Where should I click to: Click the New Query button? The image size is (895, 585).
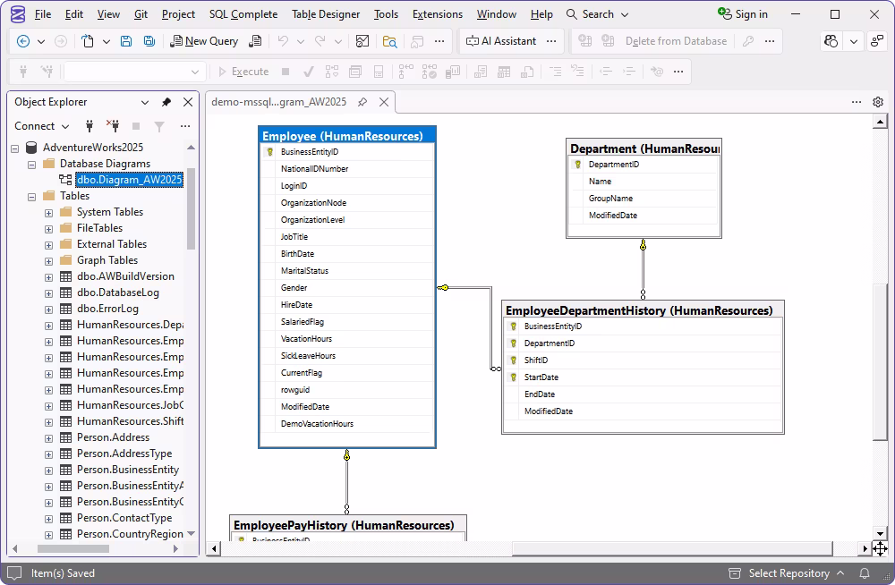(x=204, y=41)
